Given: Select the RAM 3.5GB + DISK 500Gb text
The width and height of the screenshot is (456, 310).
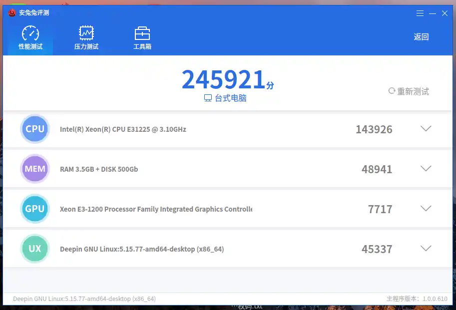Looking at the screenshot, I should [x=99, y=169].
